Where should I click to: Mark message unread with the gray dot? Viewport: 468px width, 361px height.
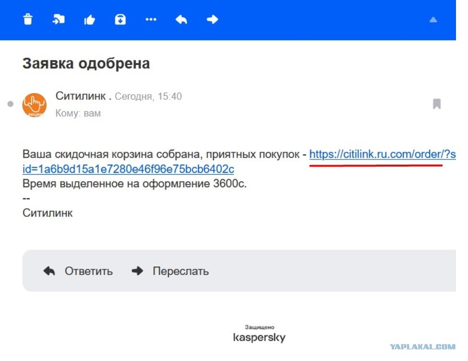pos(11,104)
